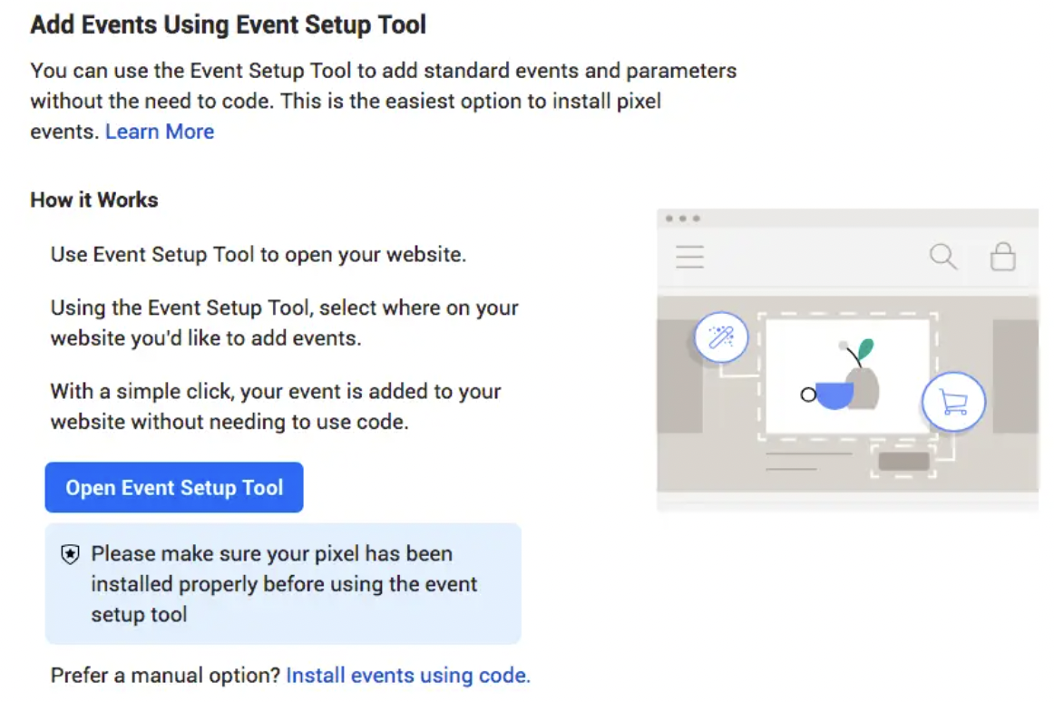Click the blue pixel installation notice box
Image resolution: width=1054 pixels, height=702 pixels.
coord(283,583)
